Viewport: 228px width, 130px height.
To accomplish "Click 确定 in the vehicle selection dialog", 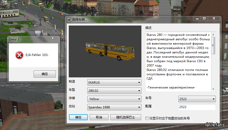I will click(78, 117).
